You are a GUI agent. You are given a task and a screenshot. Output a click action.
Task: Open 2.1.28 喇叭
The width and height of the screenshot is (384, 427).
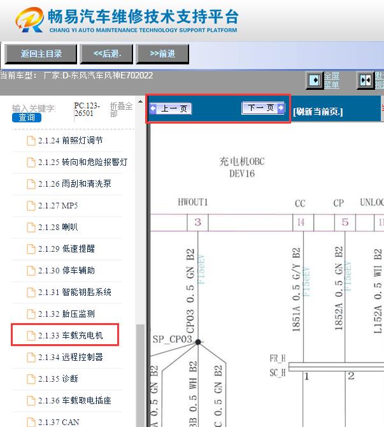58,227
